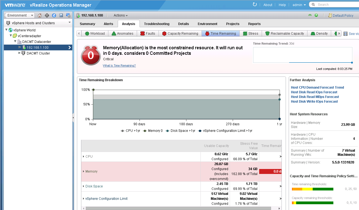359x210 pixels.
Task: Click the About link in header
Action: pyautogui.click(x=268, y=5)
